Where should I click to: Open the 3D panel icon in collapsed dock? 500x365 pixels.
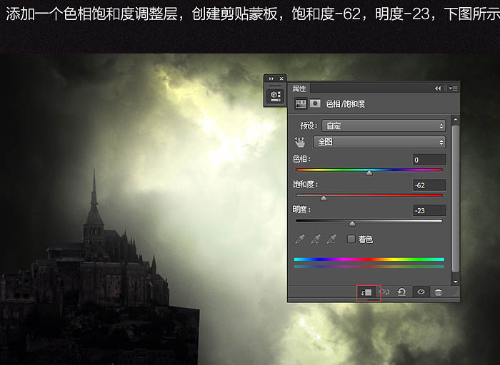tap(275, 96)
